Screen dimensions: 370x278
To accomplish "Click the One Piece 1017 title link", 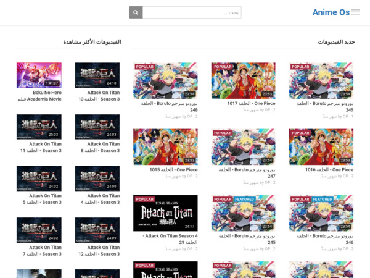I will click(x=252, y=103).
